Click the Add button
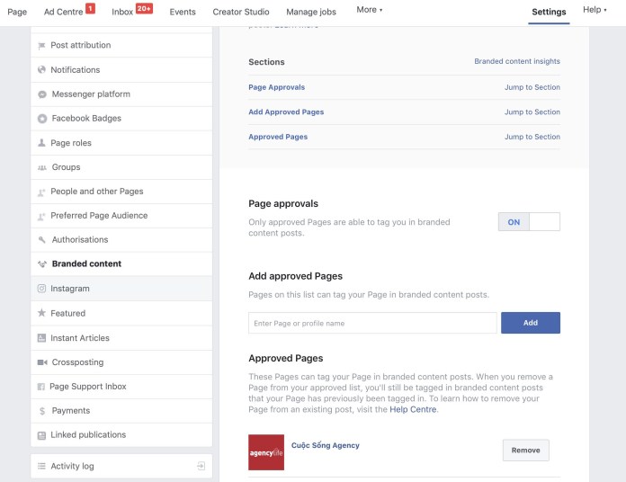 coord(531,323)
